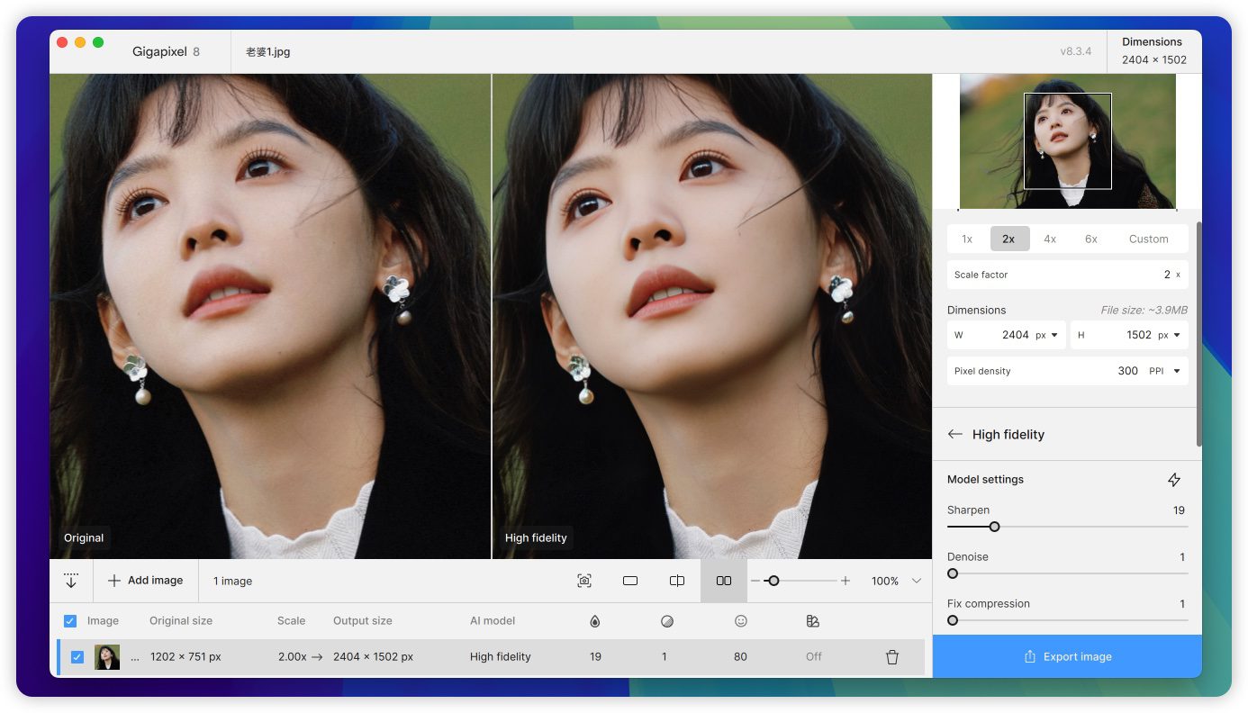Click the zoom in plus icon
The height and width of the screenshot is (713, 1248).
[845, 581]
